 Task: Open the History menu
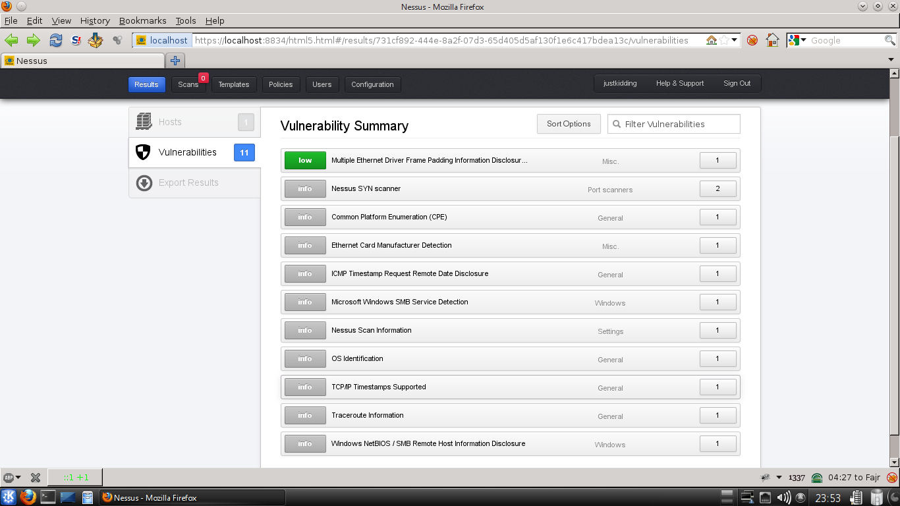pyautogui.click(x=95, y=20)
